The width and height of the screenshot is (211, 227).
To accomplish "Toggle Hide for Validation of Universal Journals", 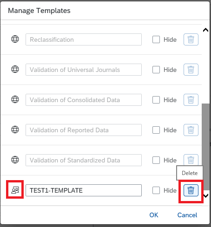I will [156, 70].
